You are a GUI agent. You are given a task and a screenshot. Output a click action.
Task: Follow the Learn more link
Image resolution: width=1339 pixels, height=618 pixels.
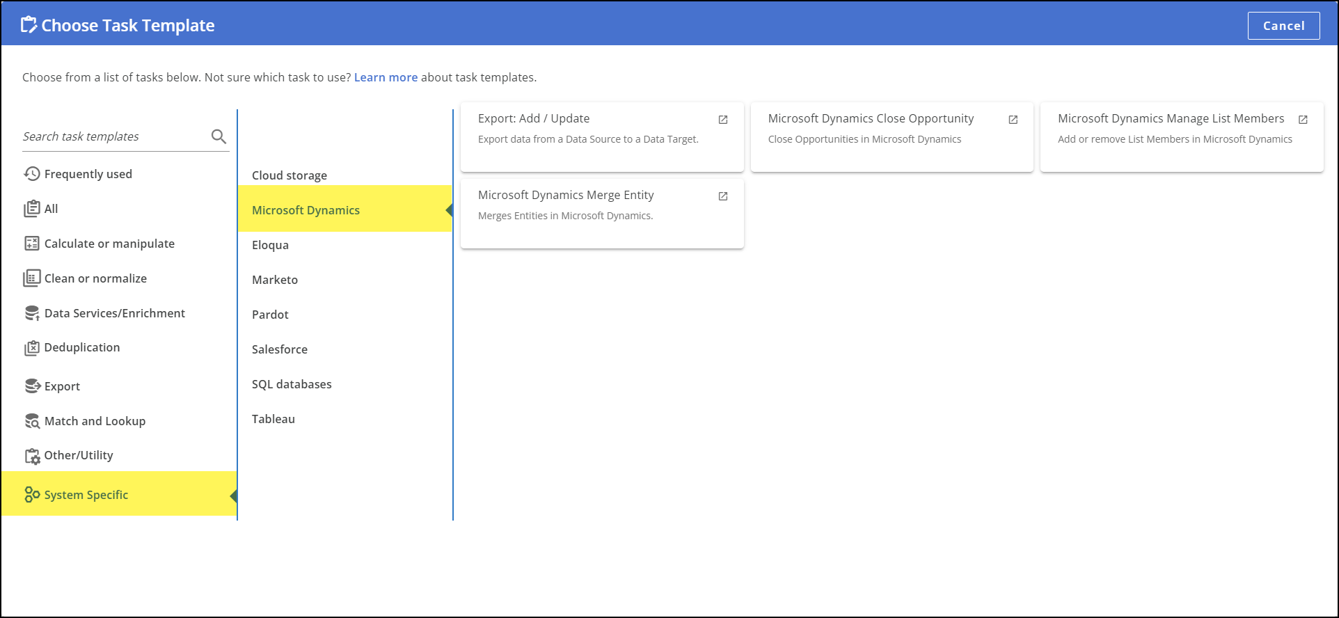pyautogui.click(x=386, y=77)
